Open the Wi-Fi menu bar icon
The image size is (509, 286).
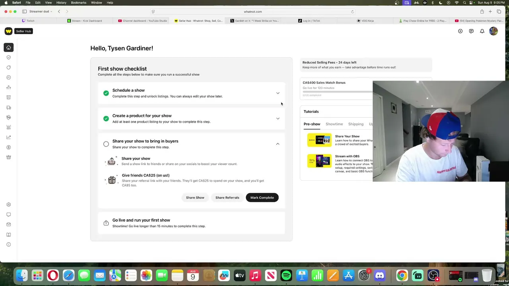click(457, 3)
